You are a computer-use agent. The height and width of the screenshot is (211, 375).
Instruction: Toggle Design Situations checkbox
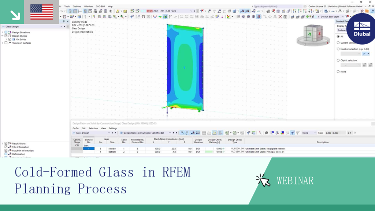coord(6,32)
